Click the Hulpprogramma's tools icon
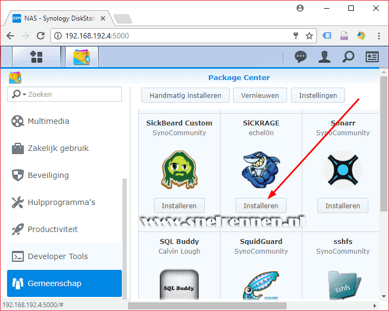389x311 pixels. [x=18, y=202]
